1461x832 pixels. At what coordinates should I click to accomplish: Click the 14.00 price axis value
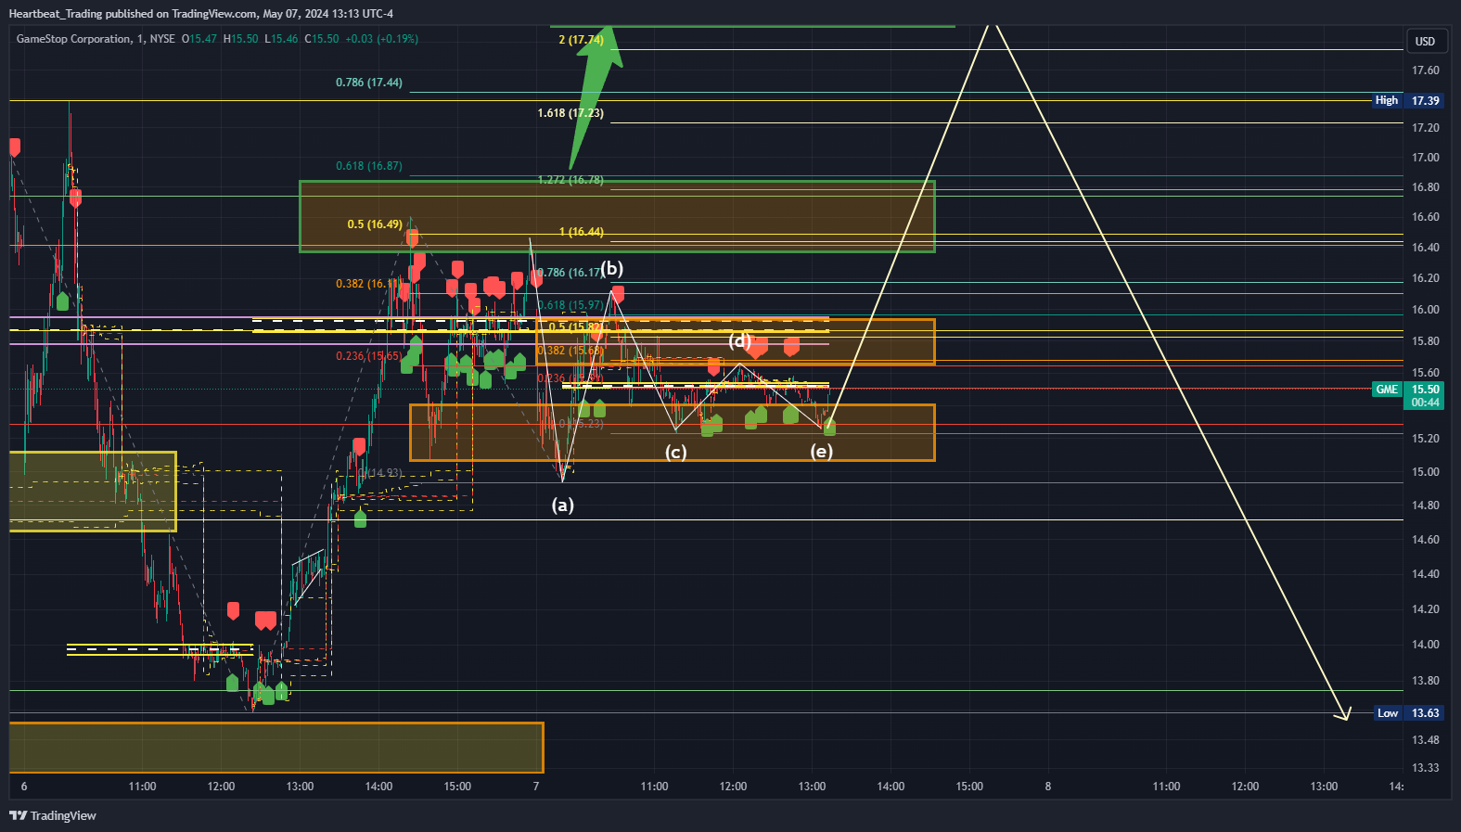pos(1425,645)
